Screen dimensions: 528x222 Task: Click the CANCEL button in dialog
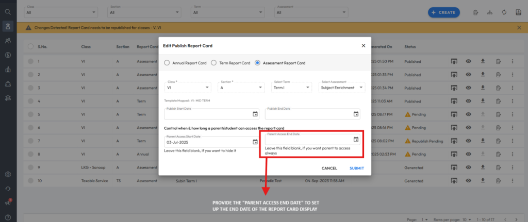[x=329, y=168]
